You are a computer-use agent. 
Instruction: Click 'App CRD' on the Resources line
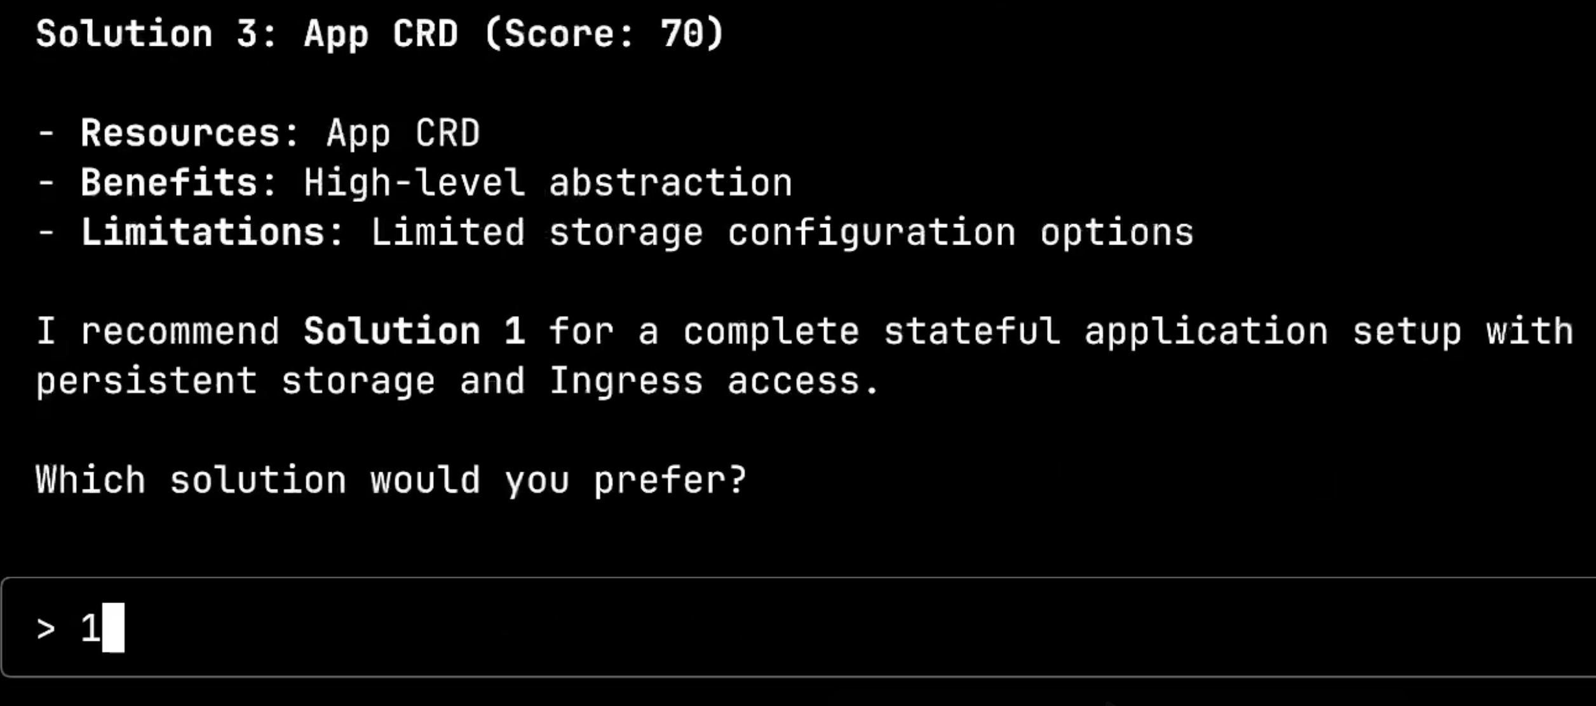point(403,134)
